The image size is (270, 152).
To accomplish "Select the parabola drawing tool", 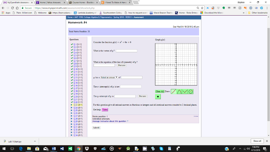I will coord(179,92).
